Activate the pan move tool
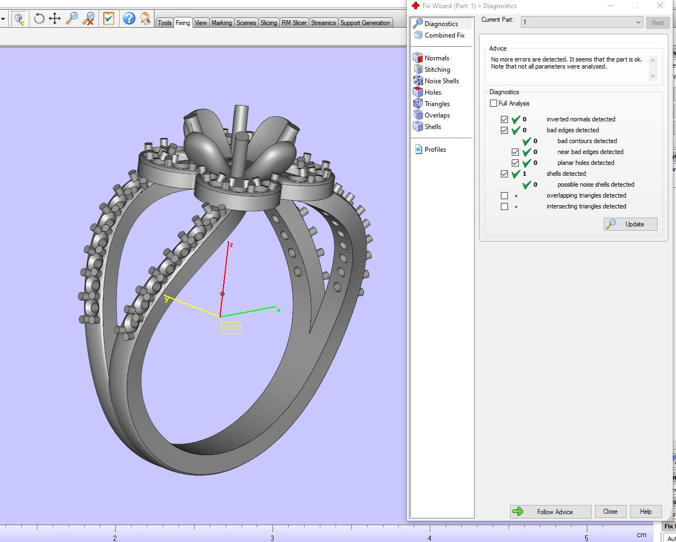Viewport: 676px width, 542px height. pos(55,19)
